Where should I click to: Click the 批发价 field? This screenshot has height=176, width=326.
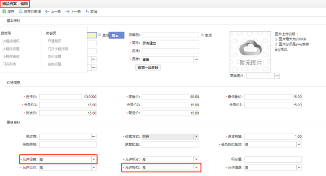pos(68,113)
